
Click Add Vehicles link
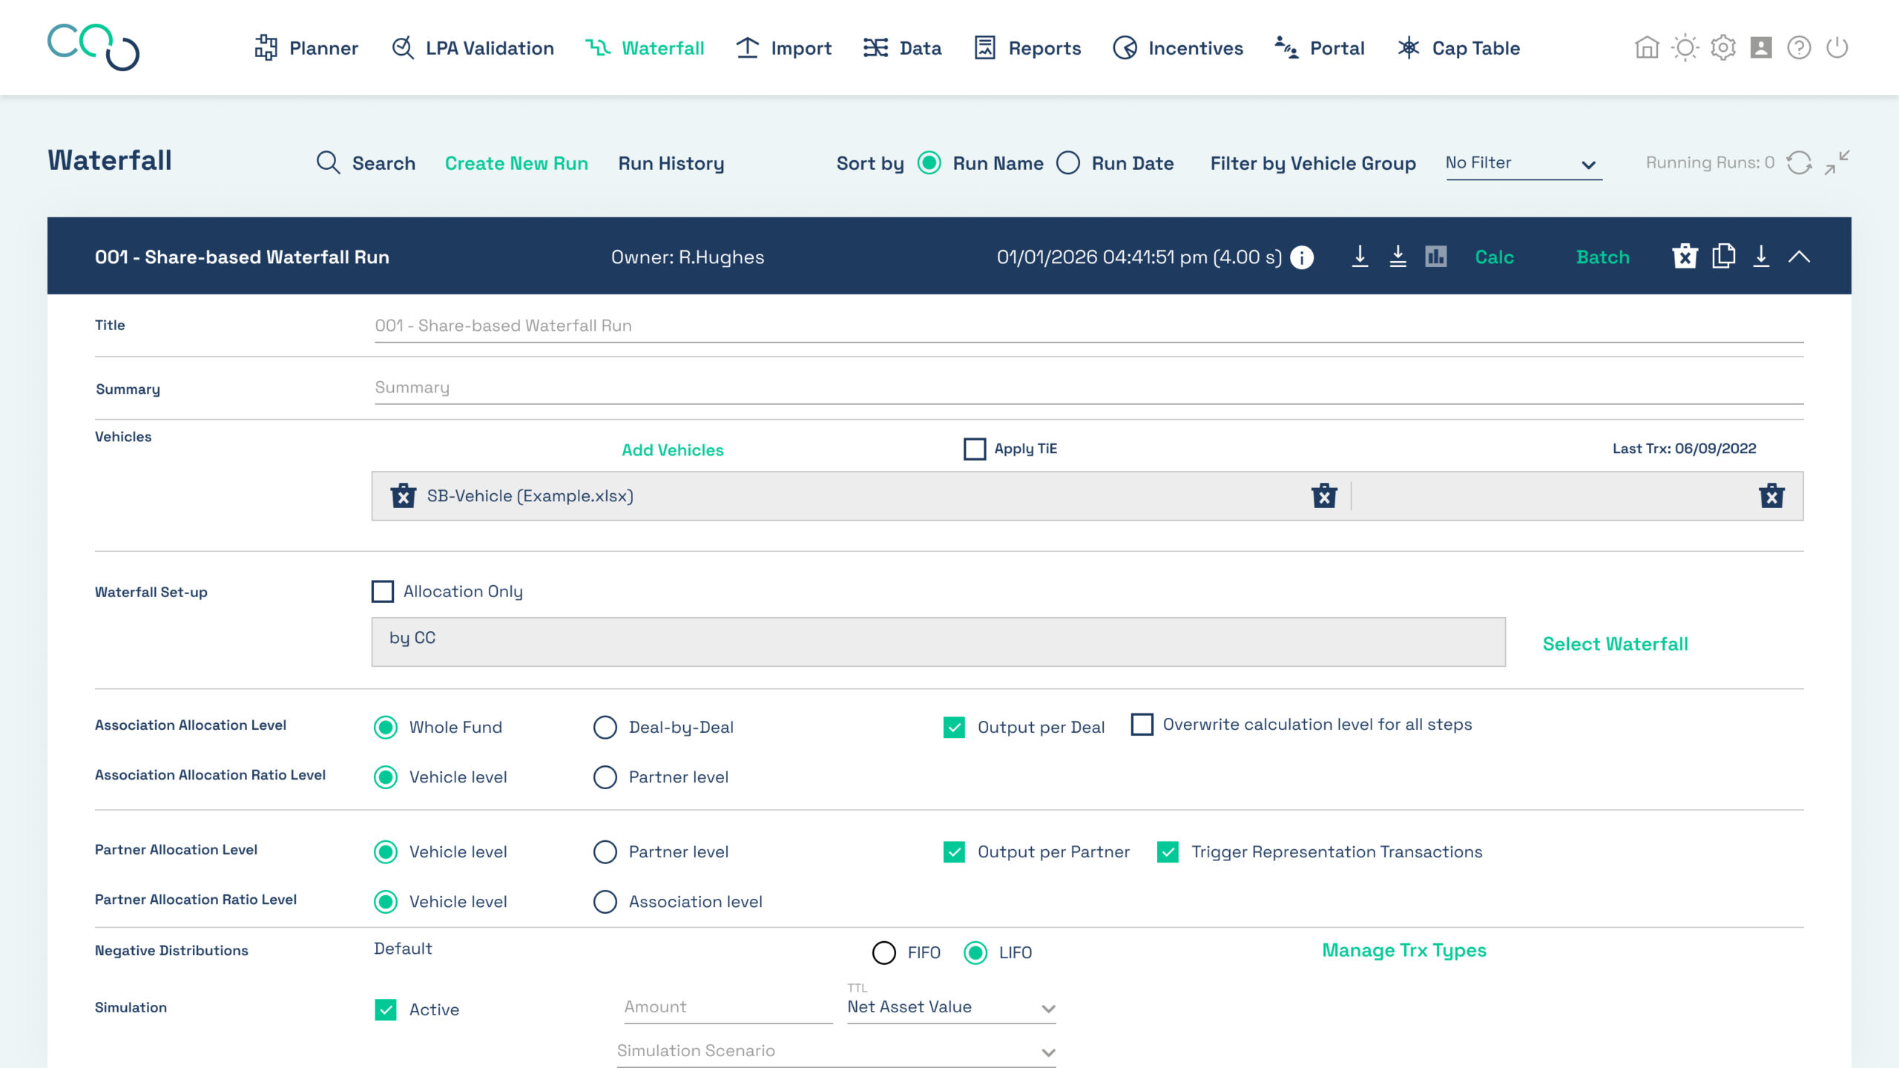click(672, 449)
